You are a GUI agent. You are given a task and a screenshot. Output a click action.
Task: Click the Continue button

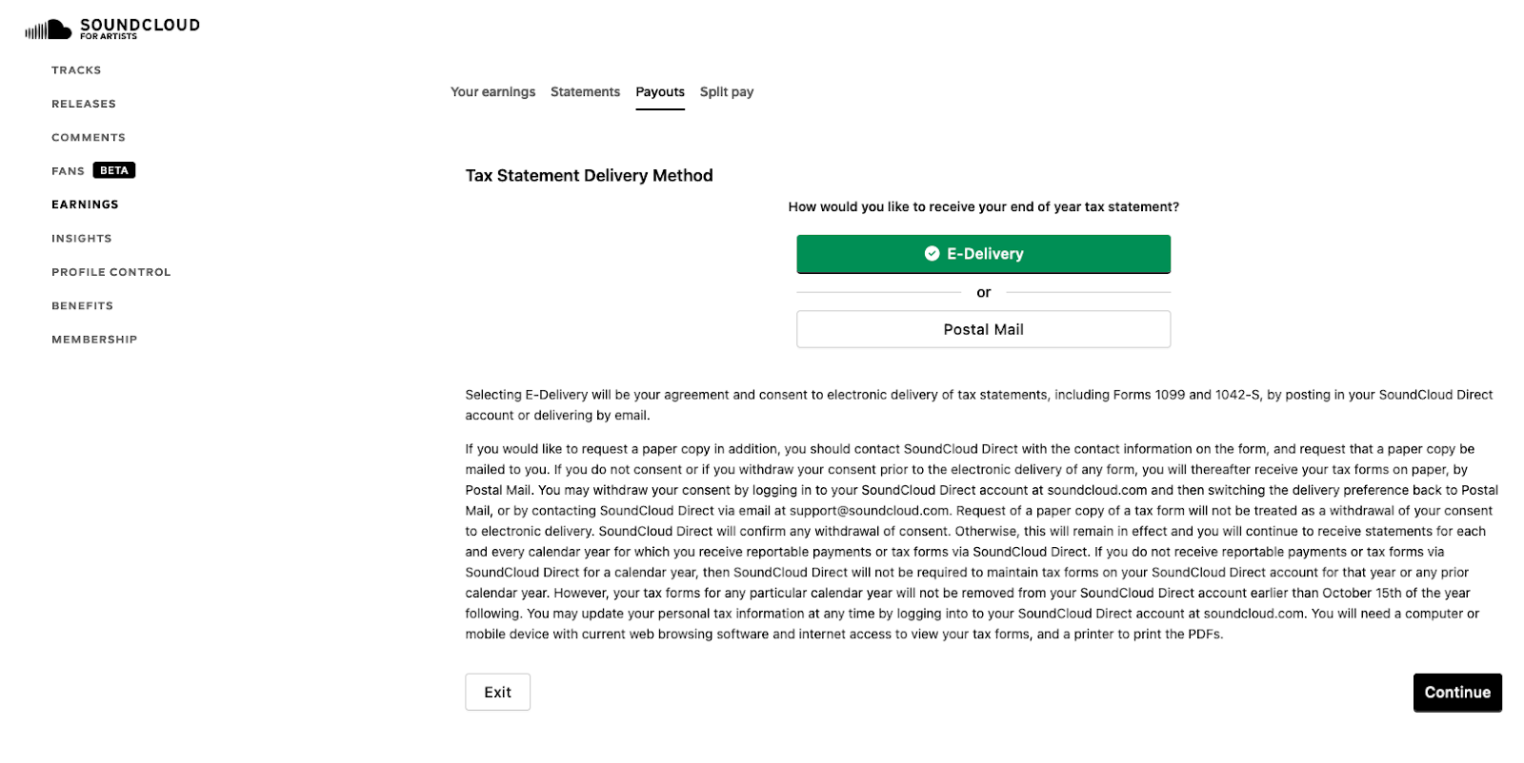tap(1456, 693)
